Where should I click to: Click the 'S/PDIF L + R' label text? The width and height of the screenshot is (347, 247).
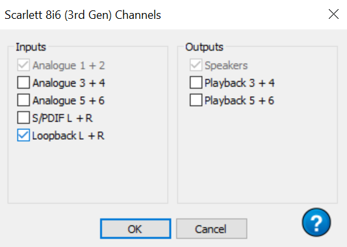coord(62,118)
